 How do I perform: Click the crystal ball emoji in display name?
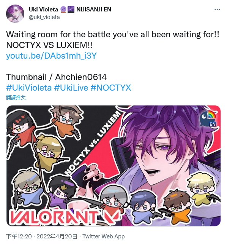(63, 10)
